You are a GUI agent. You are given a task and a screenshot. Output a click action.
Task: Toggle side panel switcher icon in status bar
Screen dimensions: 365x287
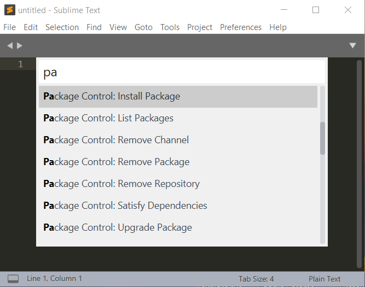click(x=13, y=279)
